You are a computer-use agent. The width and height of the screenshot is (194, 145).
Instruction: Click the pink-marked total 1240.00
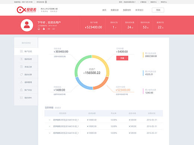pos(149,93)
